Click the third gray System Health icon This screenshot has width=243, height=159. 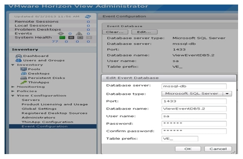click(80, 37)
